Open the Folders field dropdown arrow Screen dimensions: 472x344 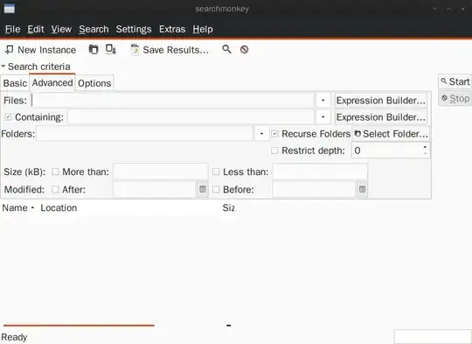coord(261,134)
